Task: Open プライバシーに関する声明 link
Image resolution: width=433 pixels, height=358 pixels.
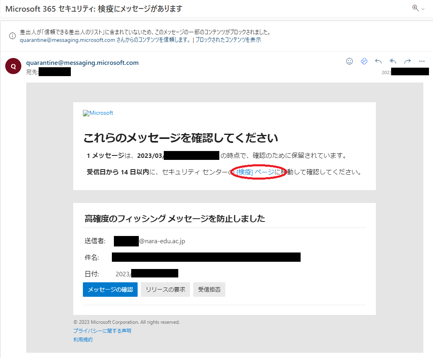Action: point(102,331)
